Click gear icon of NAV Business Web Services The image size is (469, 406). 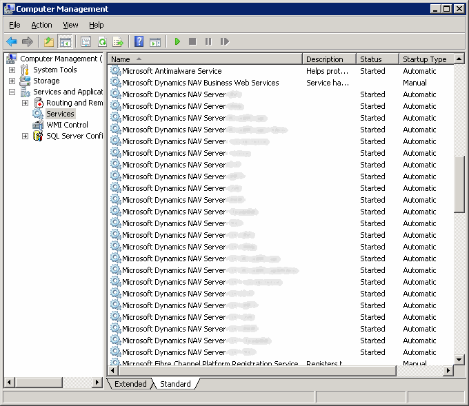pyautogui.click(x=115, y=82)
